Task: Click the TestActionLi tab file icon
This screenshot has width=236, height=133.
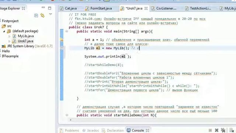Action: click(x=187, y=8)
